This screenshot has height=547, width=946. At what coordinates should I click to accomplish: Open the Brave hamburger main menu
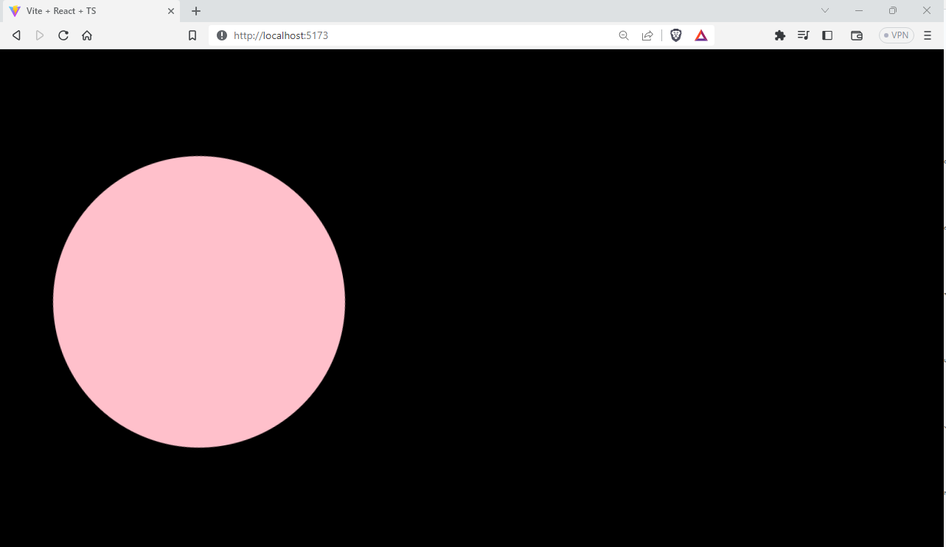point(928,35)
